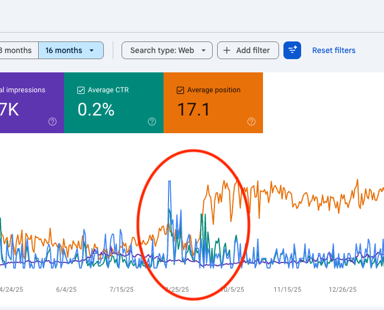Open the Search type: Web dropdown
Viewport: 384px width, 310px height.
coord(167,50)
